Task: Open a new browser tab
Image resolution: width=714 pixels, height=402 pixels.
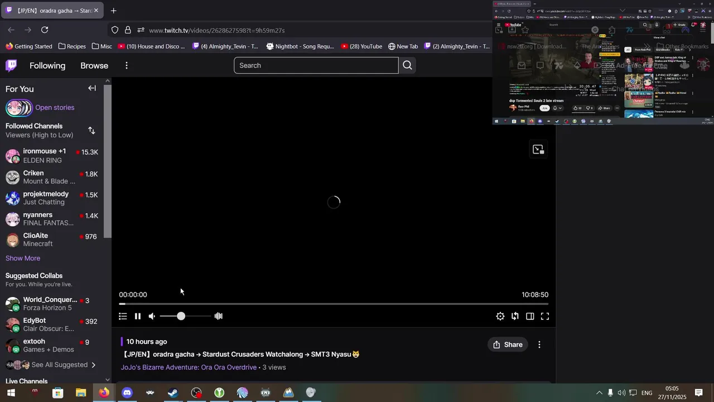Action: coord(114,11)
